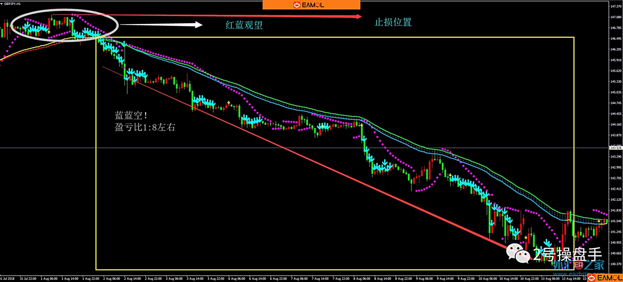This screenshot has height=282, width=623.
Task: Open the GBPJPY,H1 chart dropdown triangle
Action: point(2,4)
